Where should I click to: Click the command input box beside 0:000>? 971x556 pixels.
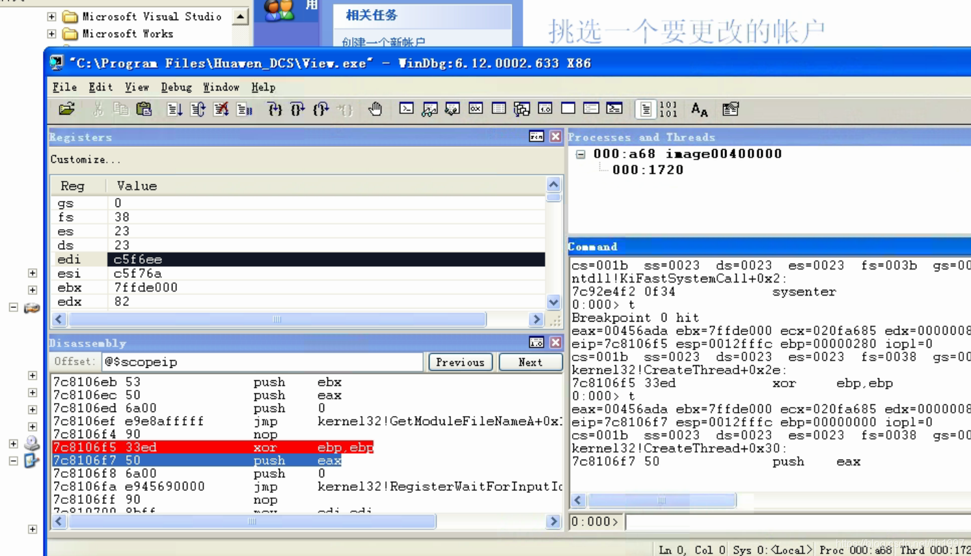coord(798,521)
